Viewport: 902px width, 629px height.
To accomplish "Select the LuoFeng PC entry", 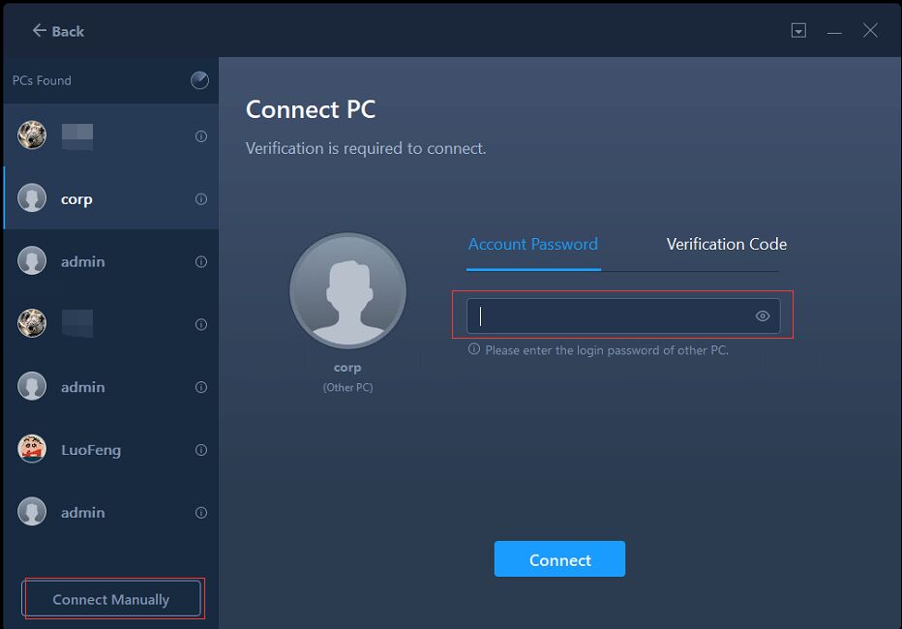I will [111, 449].
